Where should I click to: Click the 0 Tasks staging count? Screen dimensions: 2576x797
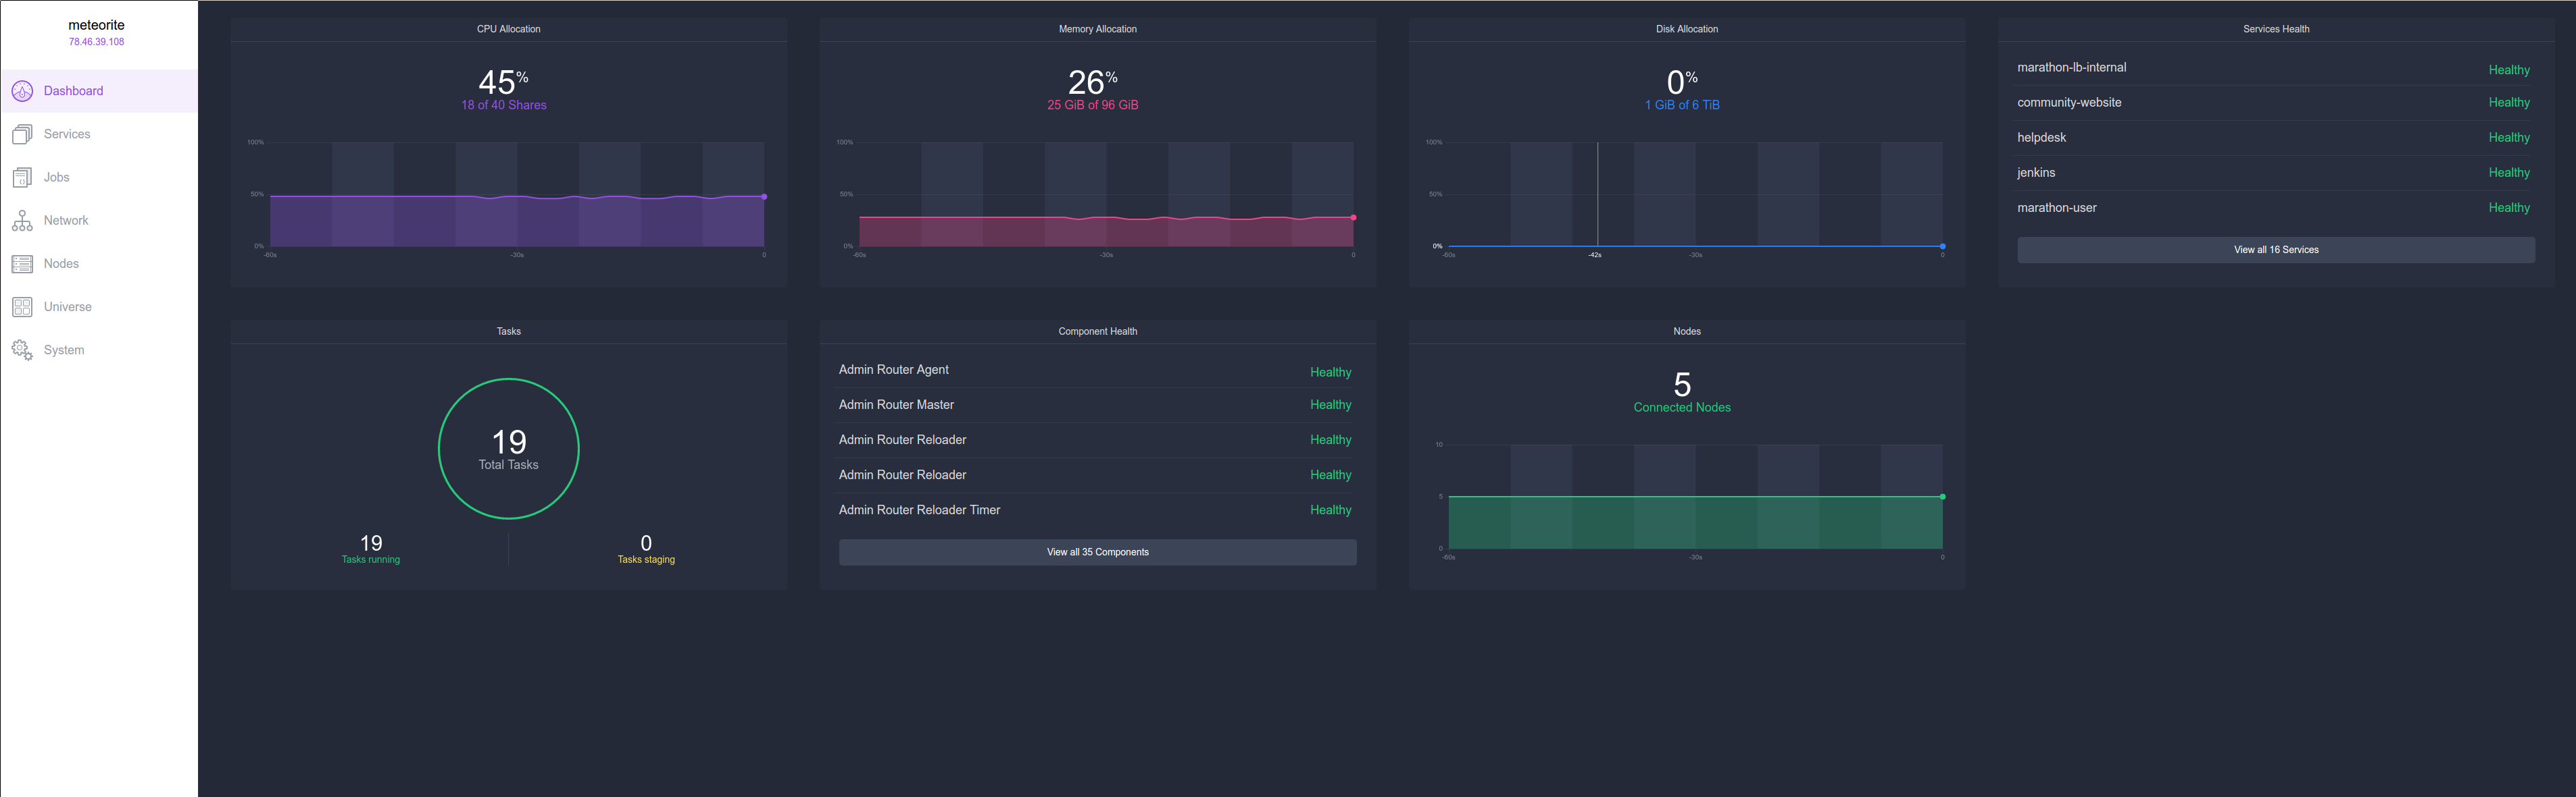(646, 543)
